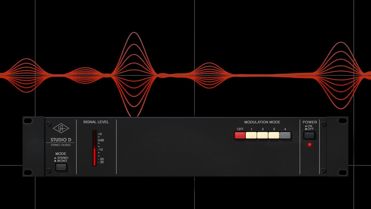Toggle the Power on/off switch
The image size is (371, 209).
309,135
